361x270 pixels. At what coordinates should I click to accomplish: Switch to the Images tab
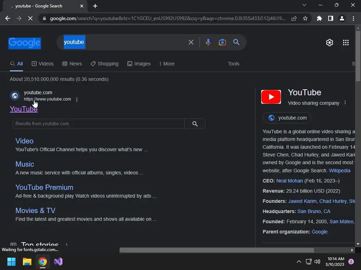[x=139, y=64]
